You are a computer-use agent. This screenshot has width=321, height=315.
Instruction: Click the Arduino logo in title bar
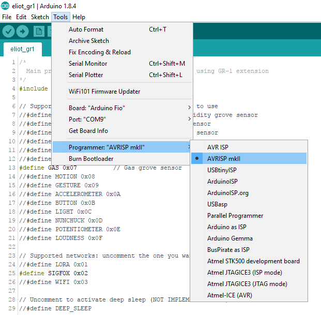pyautogui.click(x=5, y=6)
